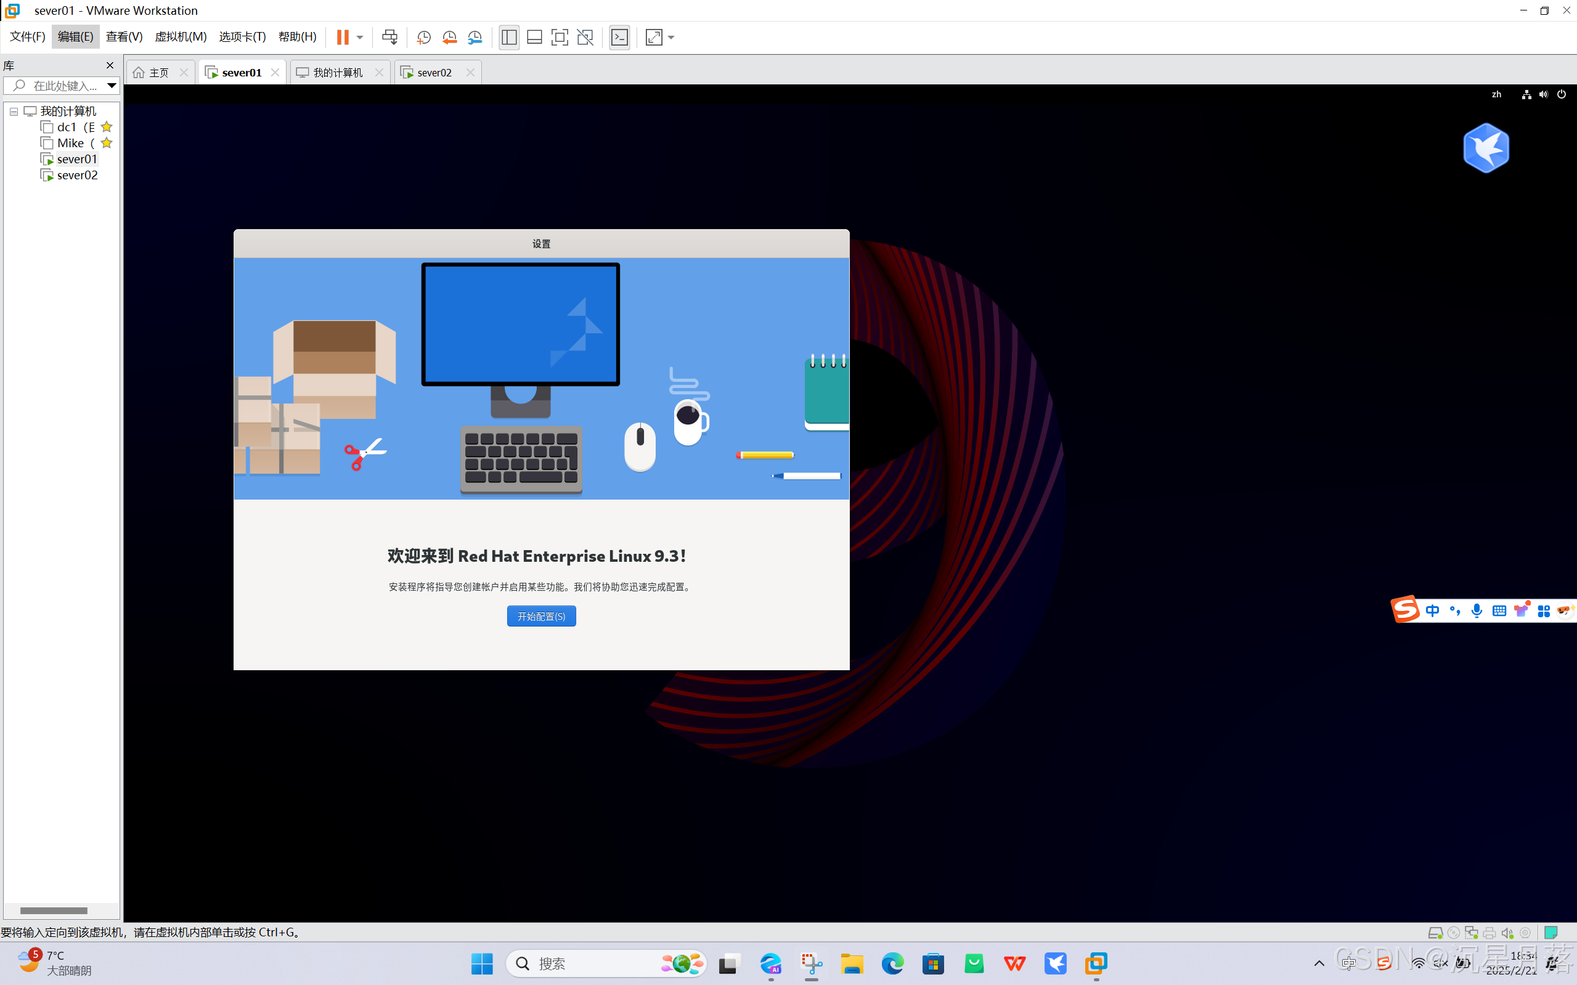Open the guest power menu icon
This screenshot has width=1577, height=985.
[x=1562, y=94]
